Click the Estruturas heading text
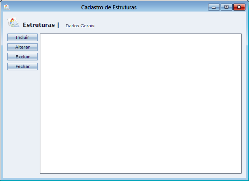 39,25
